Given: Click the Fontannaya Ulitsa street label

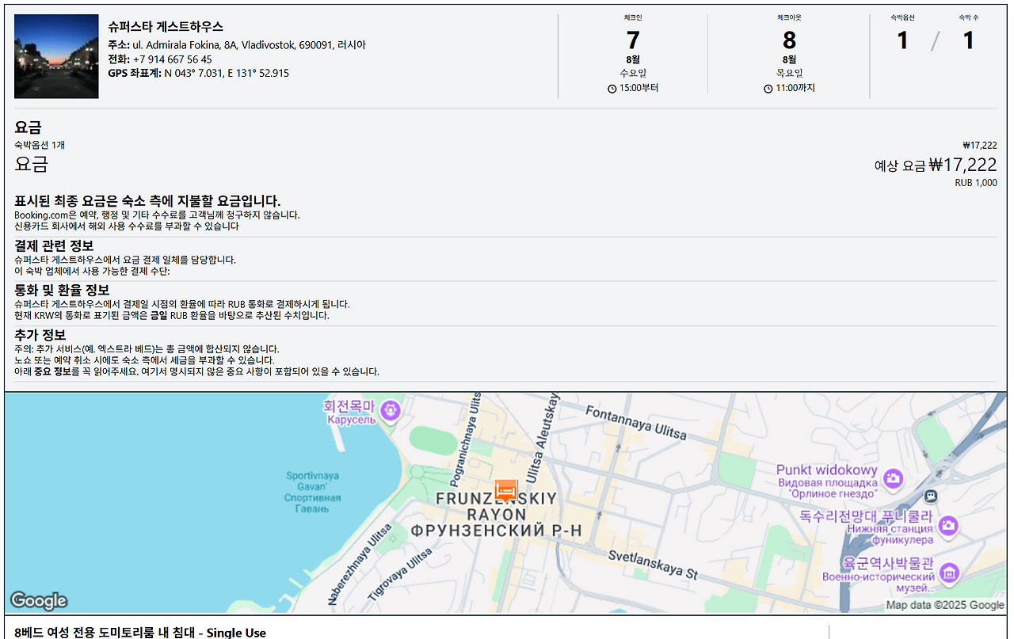Looking at the screenshot, I should 635,422.
